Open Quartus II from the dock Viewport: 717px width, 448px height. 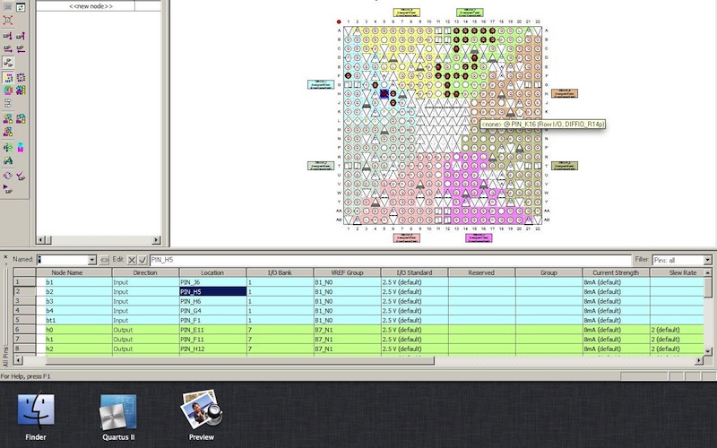[118, 410]
